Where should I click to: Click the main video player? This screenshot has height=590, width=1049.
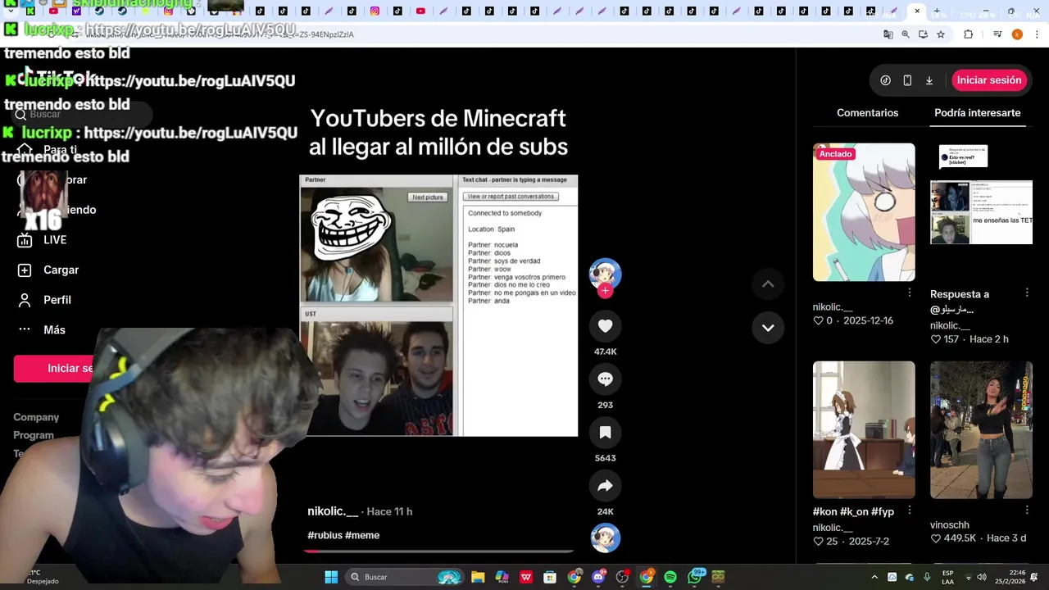pos(438,306)
